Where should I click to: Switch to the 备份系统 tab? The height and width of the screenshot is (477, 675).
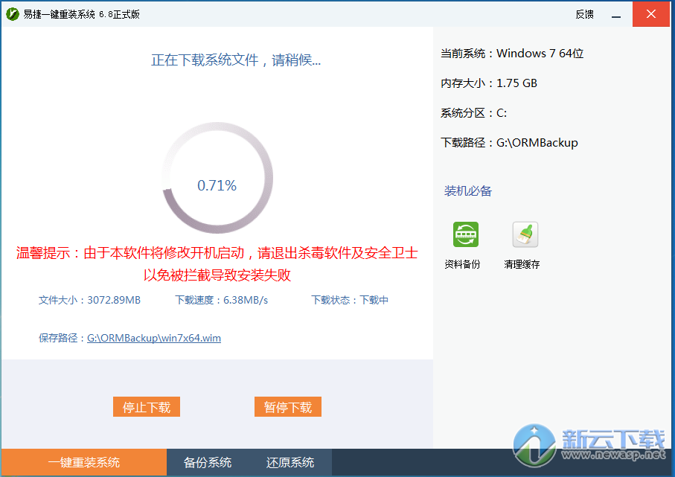point(207,462)
